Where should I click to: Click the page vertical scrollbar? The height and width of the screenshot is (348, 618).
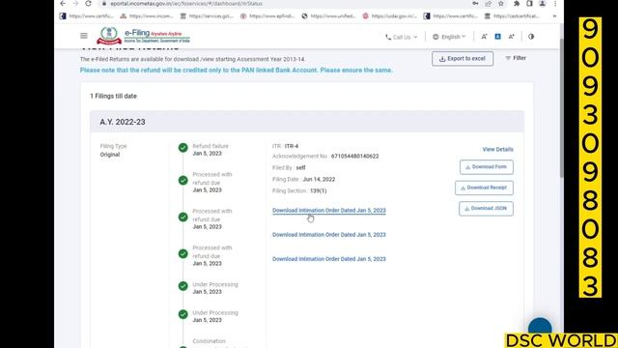(x=561, y=108)
